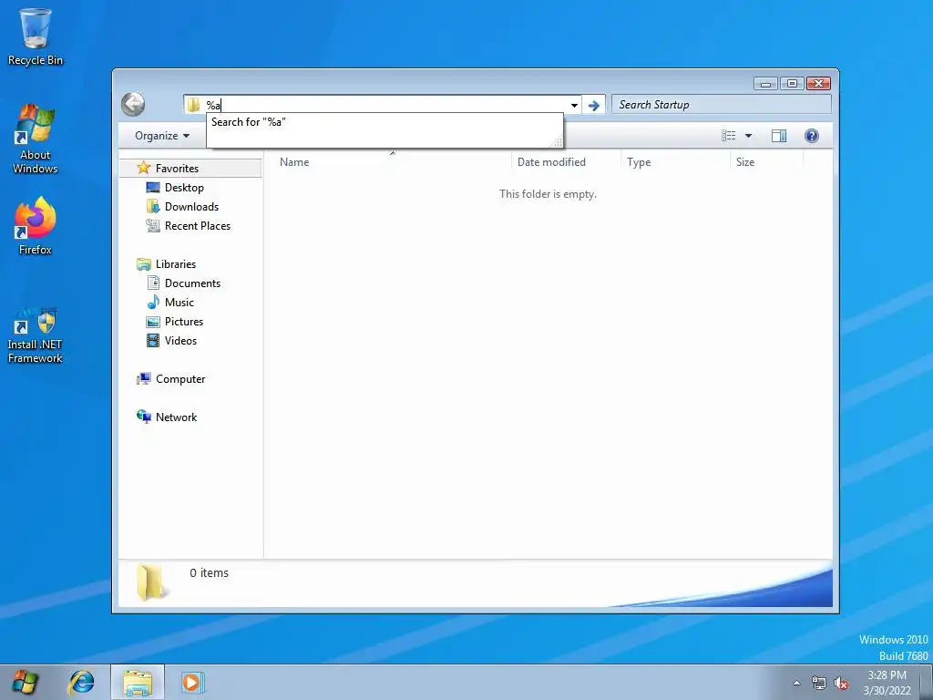This screenshot has height=700, width=933.
Task: Choose the Search for "%a" suggestion
Action: coord(384,122)
